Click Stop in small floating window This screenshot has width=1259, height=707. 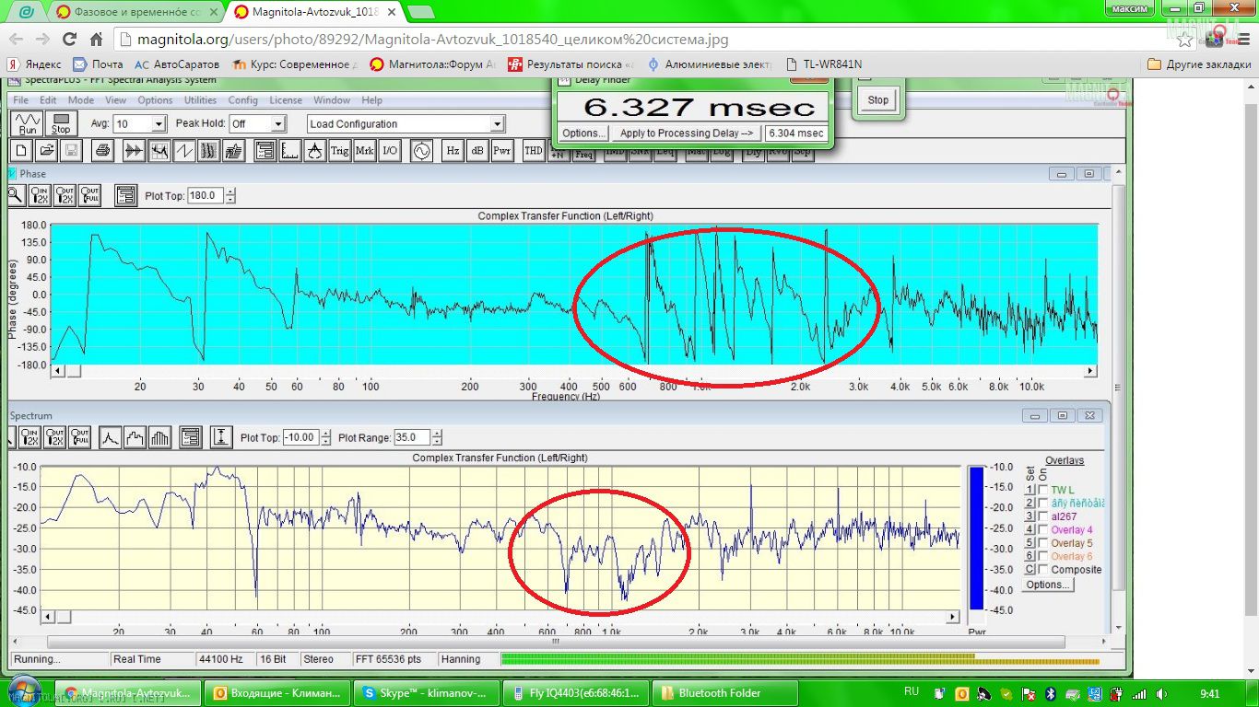(878, 100)
